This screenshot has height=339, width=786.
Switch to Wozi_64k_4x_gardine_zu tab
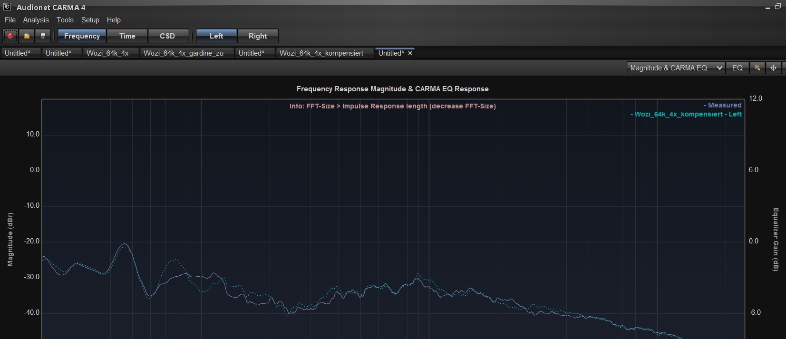point(183,53)
